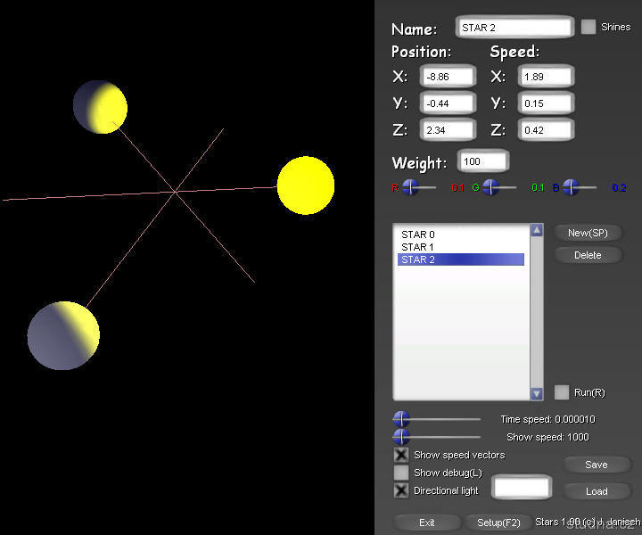642x535 pixels.
Task: Click the bright yellow star in viewport
Action: (306, 185)
